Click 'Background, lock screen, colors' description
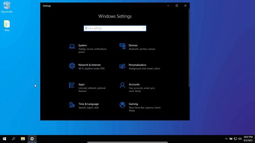 [144, 69]
